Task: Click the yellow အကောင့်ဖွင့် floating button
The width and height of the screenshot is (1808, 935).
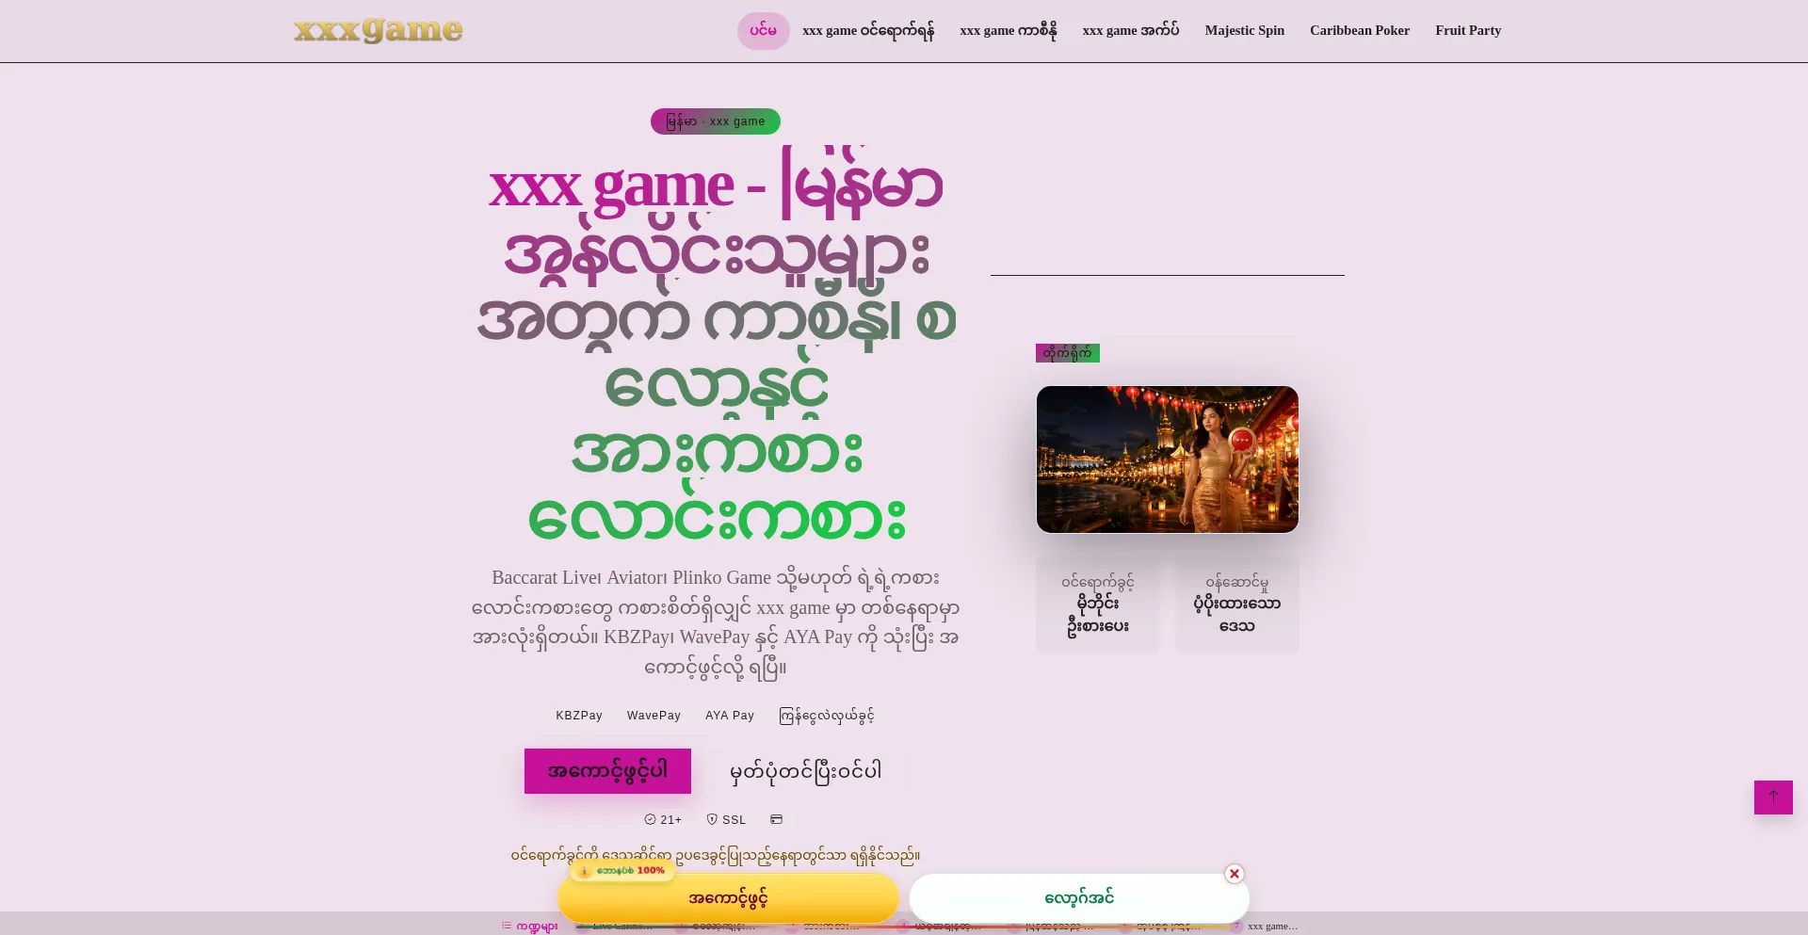Action: click(728, 898)
